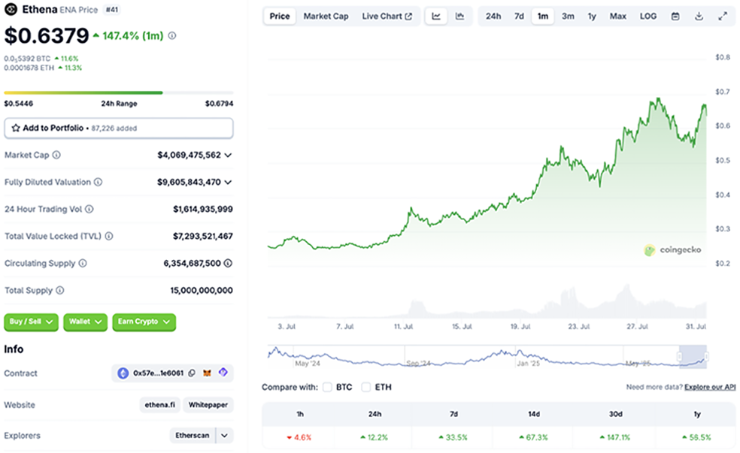Open the calendar date range picker
This screenshot has height=453, width=740.
point(675,17)
